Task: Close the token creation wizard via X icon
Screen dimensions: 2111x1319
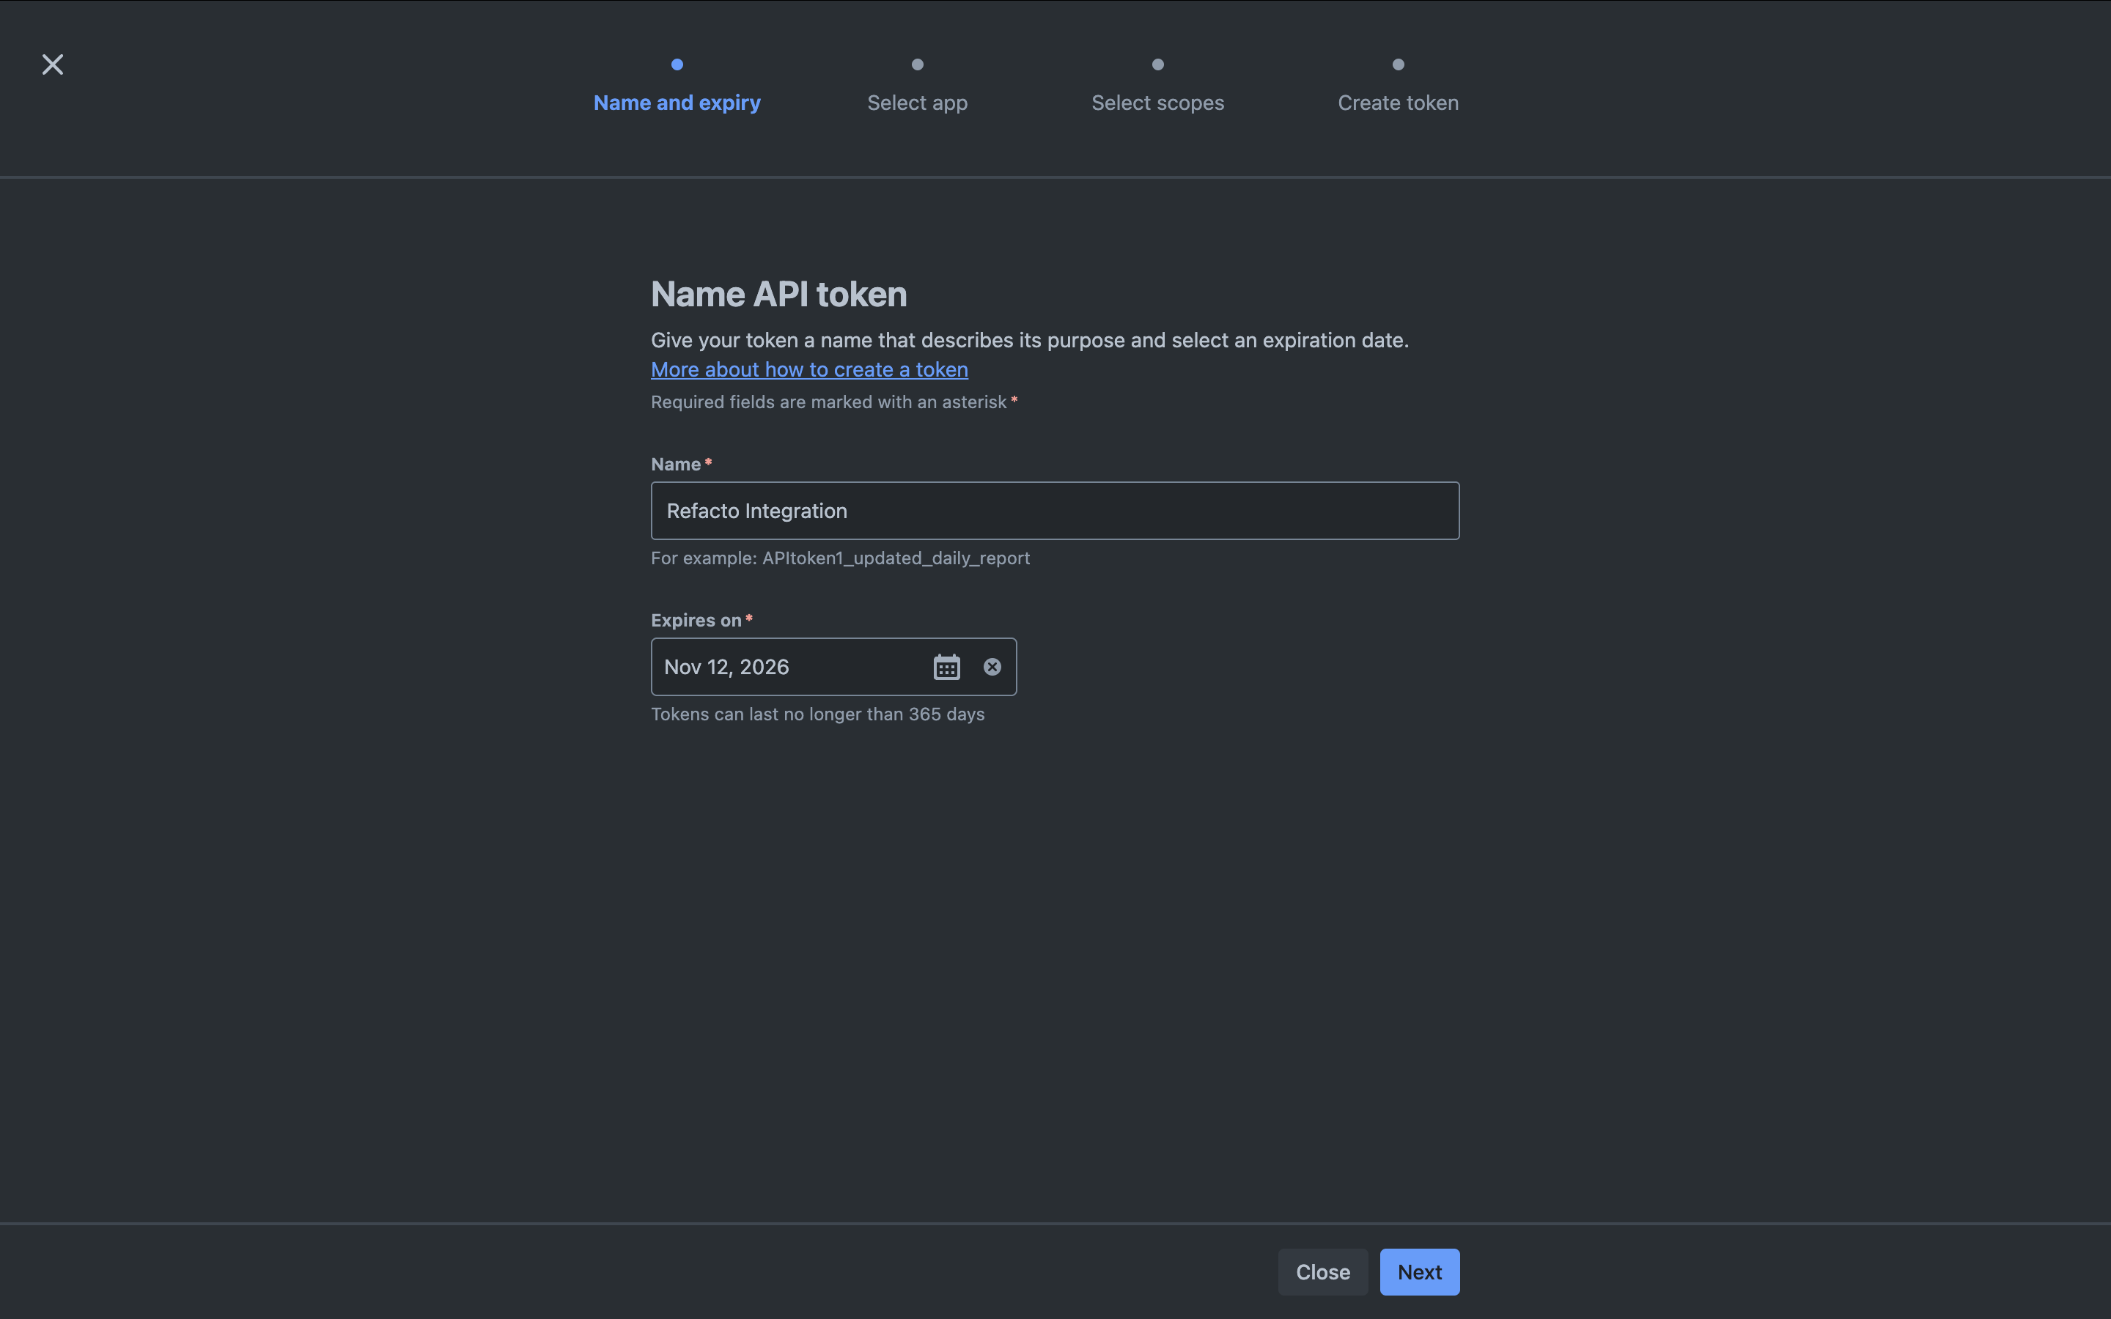Action: click(x=52, y=64)
